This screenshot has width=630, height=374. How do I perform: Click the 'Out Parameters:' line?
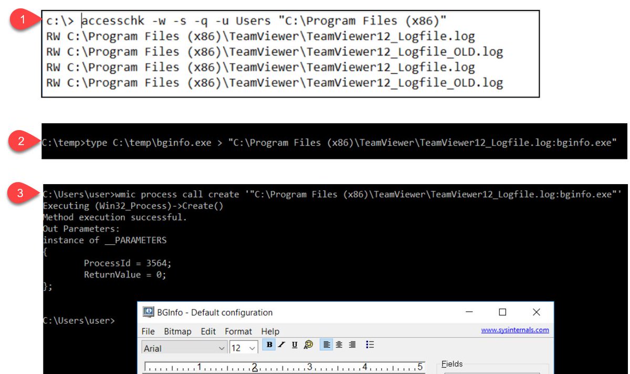pyautogui.click(x=81, y=229)
